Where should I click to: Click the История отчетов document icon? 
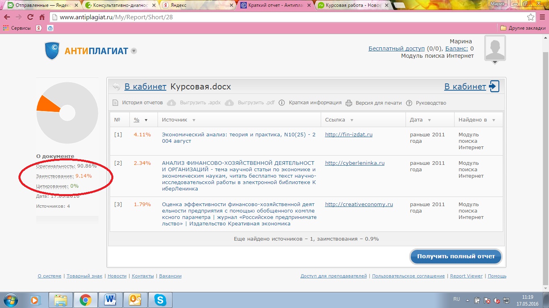[x=116, y=103]
